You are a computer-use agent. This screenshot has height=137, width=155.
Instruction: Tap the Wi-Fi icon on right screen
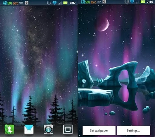point(132,2)
